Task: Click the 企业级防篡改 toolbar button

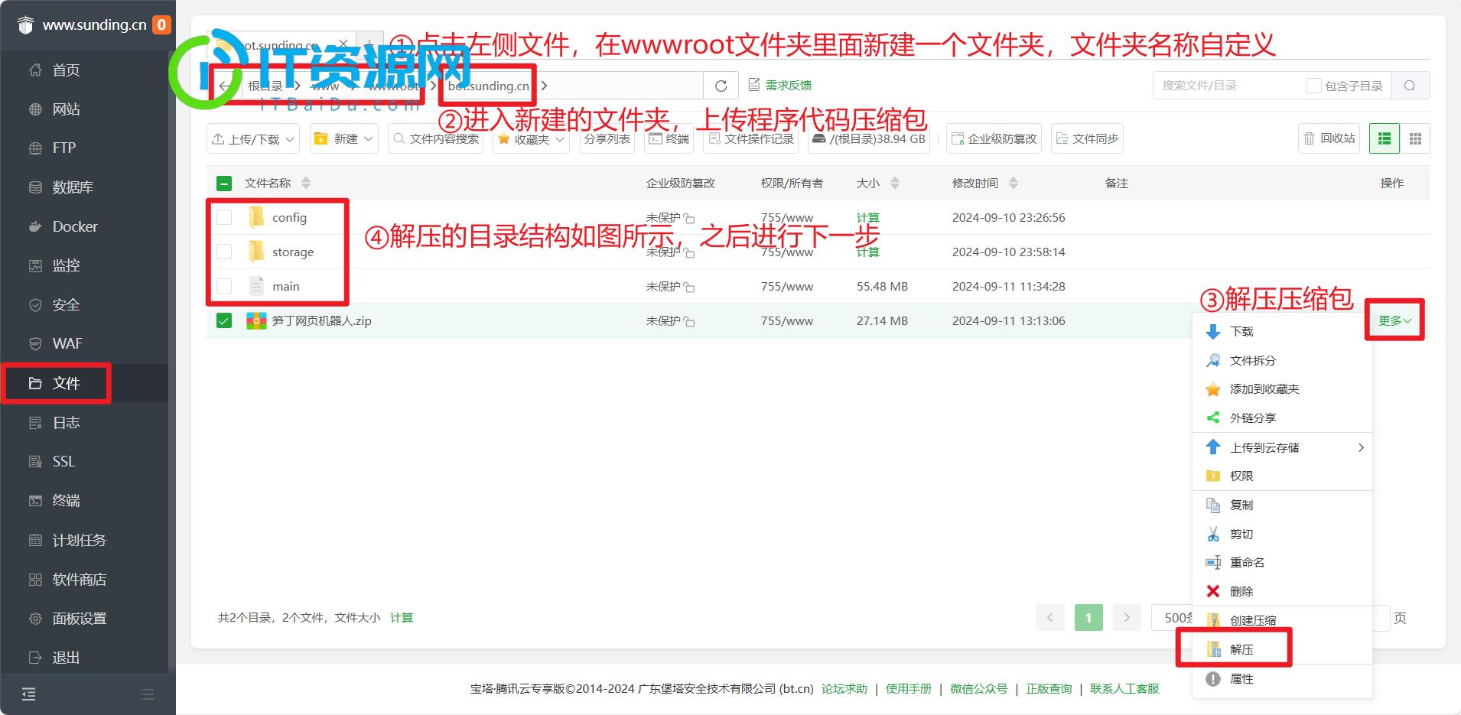Action: click(x=994, y=138)
